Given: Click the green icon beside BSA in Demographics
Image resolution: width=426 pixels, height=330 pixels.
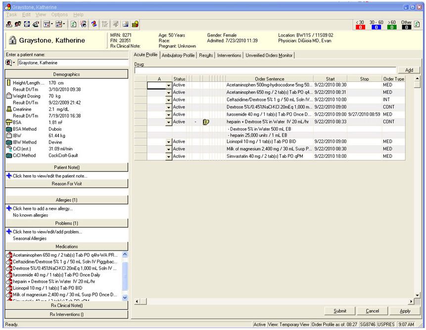Looking at the screenshot, I should [x=8, y=129].
